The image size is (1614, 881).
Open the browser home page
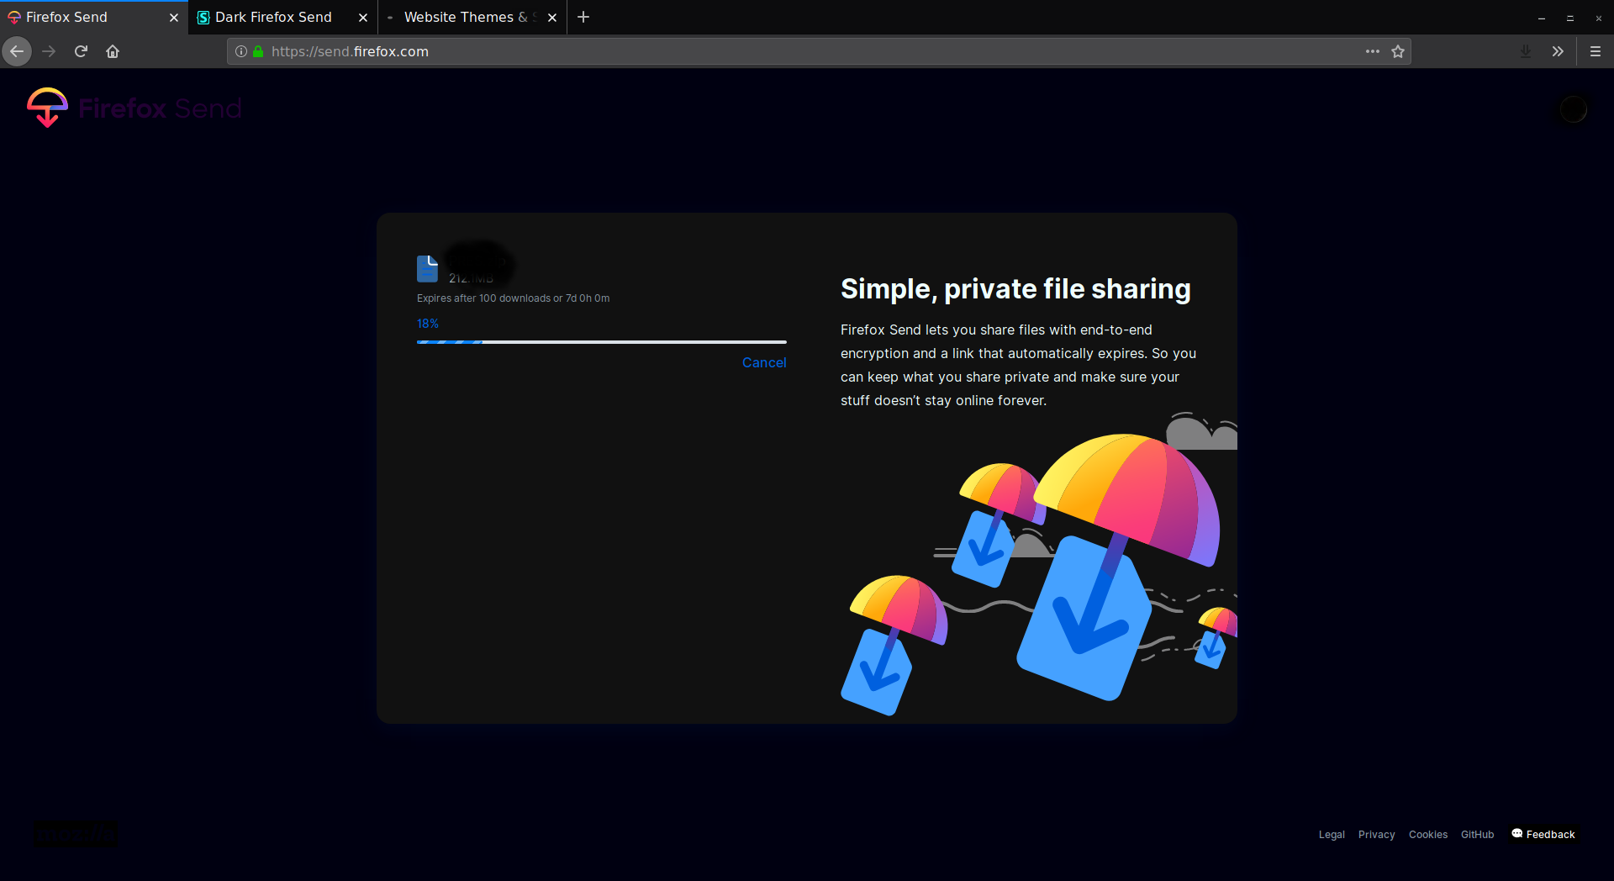coord(112,51)
